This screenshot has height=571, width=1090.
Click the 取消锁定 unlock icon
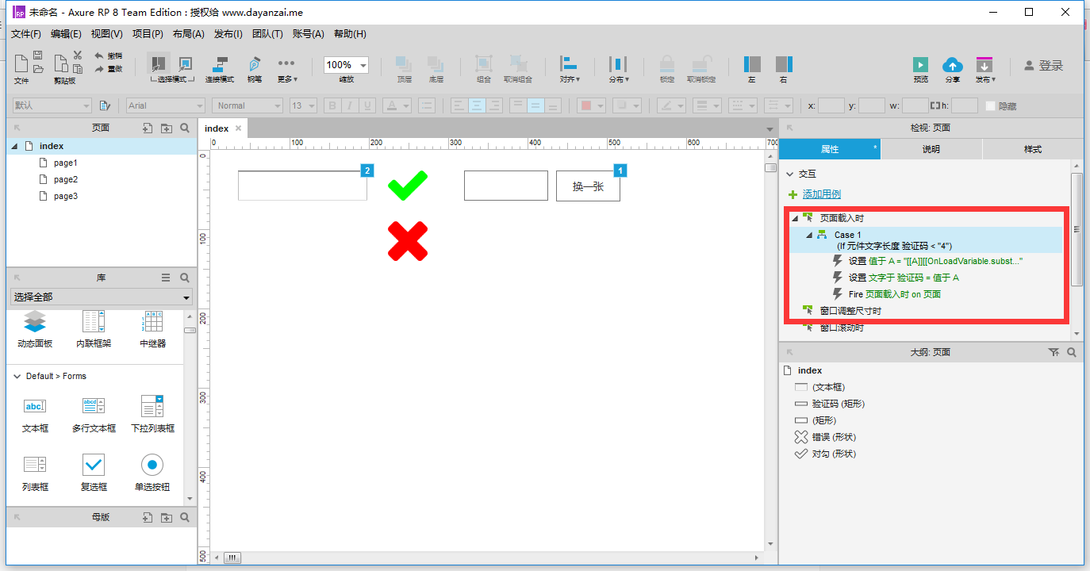pos(701,64)
